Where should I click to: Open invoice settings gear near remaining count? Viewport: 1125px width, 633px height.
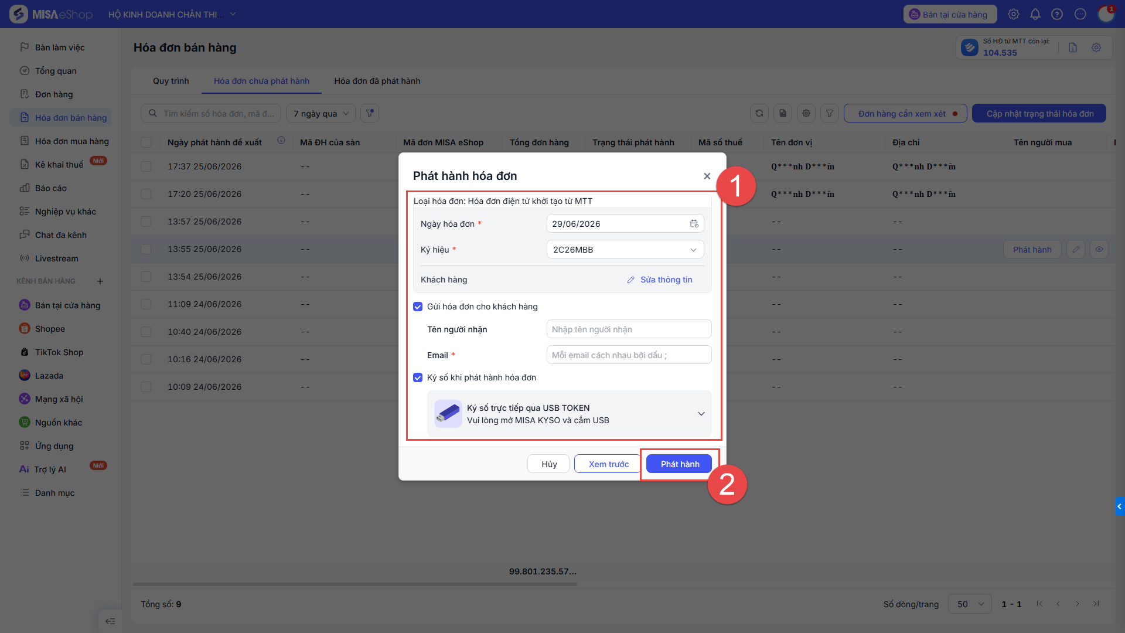click(1096, 47)
